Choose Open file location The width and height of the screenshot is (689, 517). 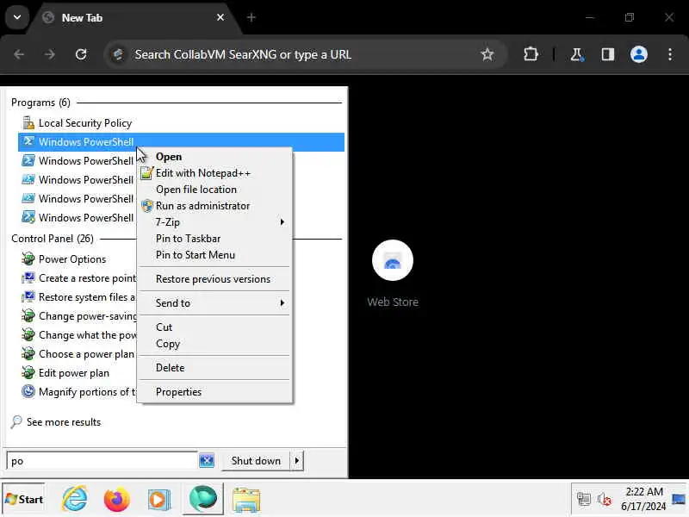(x=214, y=190)
